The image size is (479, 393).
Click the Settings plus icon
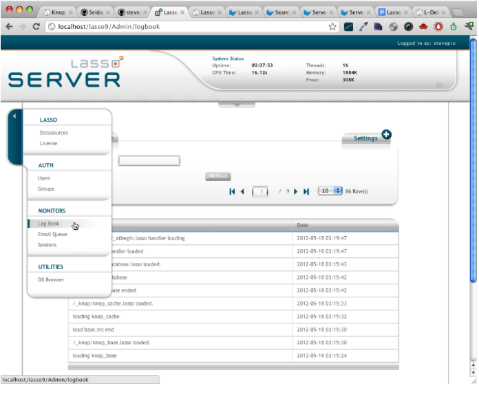386,134
